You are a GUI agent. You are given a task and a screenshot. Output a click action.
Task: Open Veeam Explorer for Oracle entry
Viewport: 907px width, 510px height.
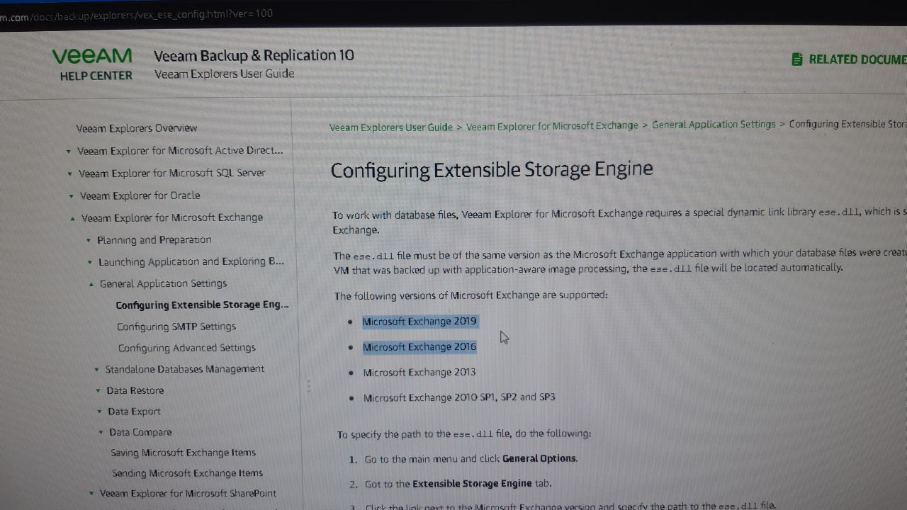click(x=140, y=195)
